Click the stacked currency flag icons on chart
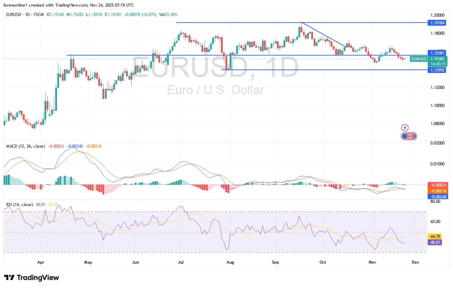The image size is (453, 288). pos(409,136)
